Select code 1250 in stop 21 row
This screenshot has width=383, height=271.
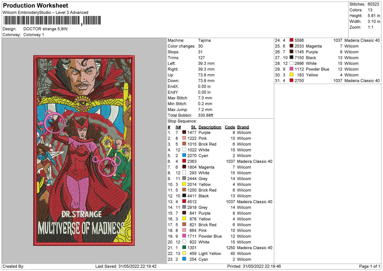(x=230, y=248)
